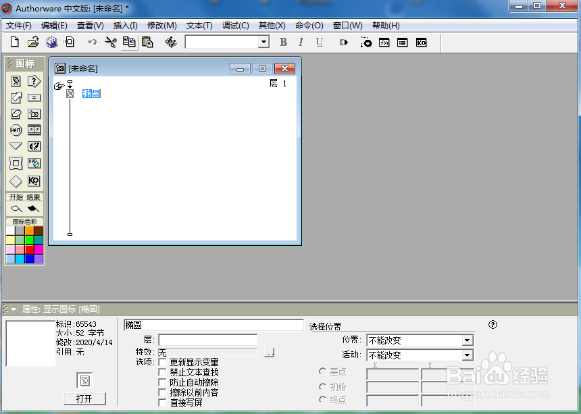Select the 初始 radio button
Viewport: 581px width, 414px height.
(x=323, y=386)
